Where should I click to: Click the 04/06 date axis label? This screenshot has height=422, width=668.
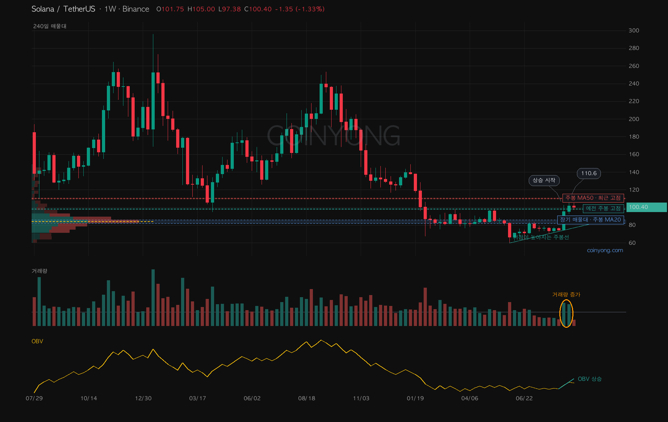tap(470, 398)
